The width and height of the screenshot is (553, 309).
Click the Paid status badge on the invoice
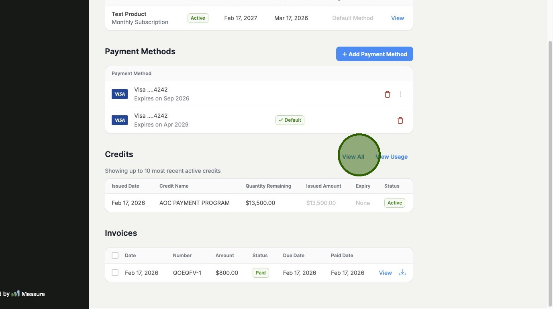pos(261,273)
